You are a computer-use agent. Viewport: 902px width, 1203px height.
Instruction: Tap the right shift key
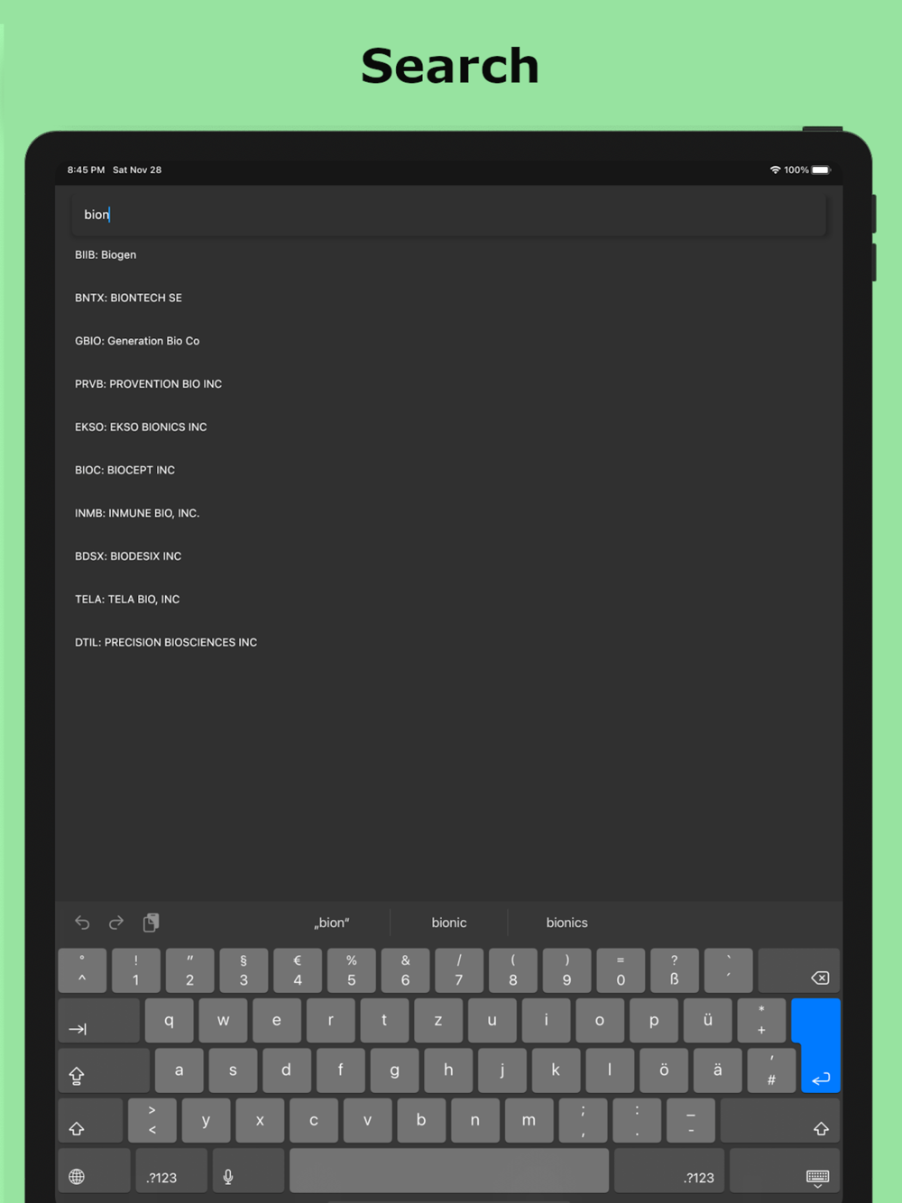pos(780,1120)
